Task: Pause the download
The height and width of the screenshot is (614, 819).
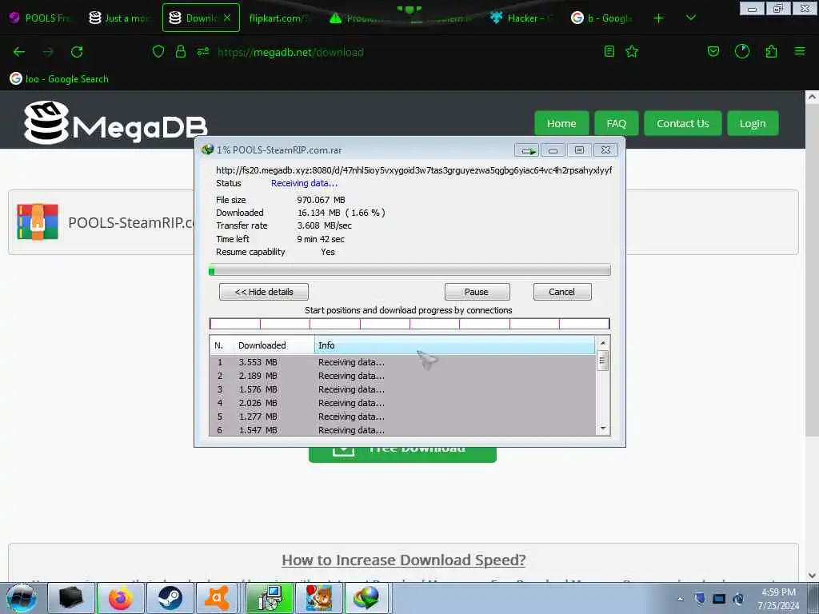Action: (x=477, y=292)
